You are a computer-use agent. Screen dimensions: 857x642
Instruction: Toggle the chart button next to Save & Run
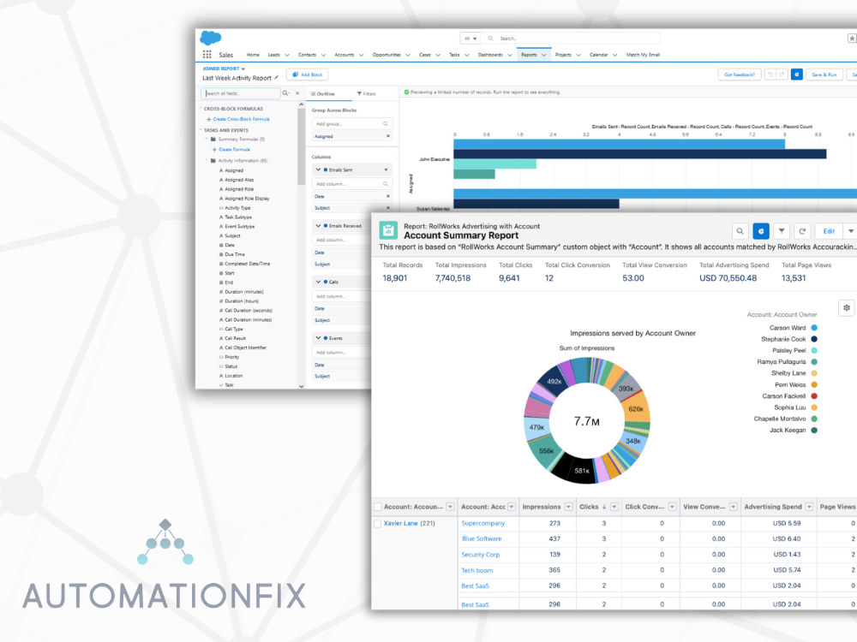point(797,74)
